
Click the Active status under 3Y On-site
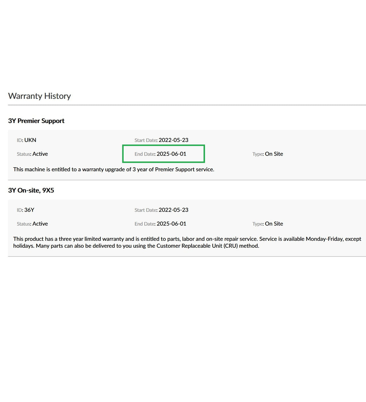click(40, 224)
